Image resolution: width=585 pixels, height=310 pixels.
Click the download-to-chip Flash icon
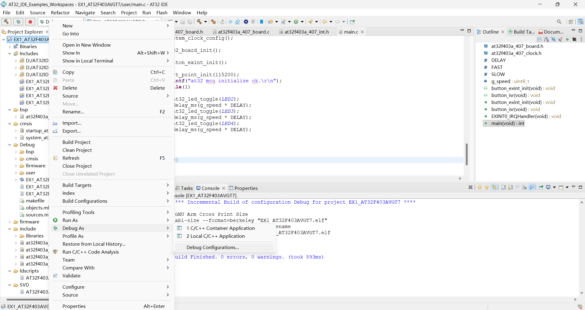point(230,22)
